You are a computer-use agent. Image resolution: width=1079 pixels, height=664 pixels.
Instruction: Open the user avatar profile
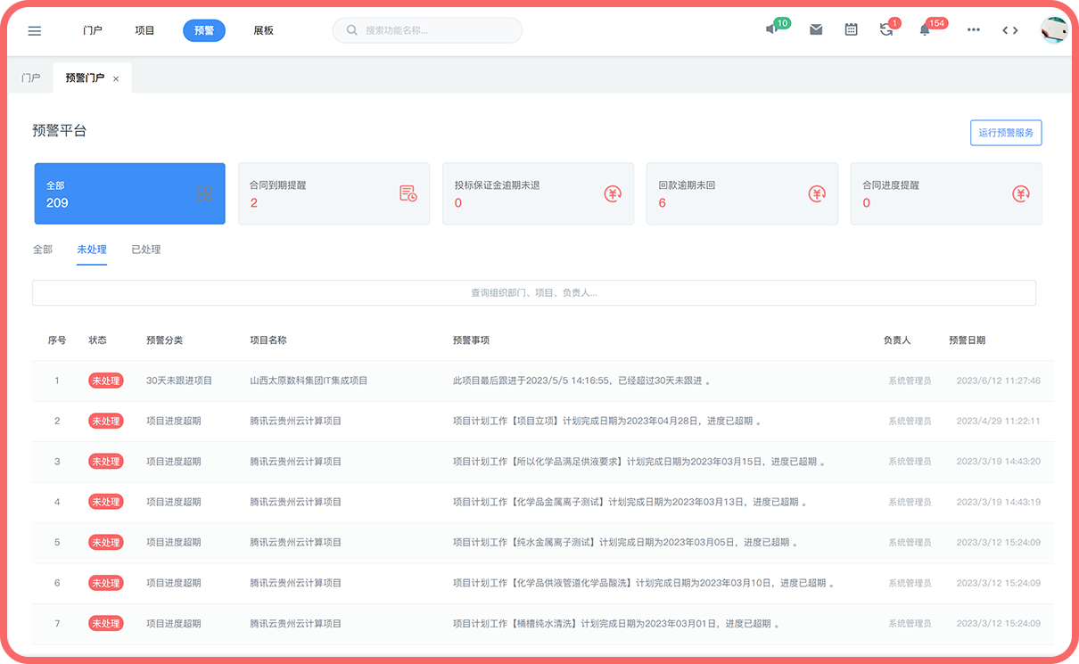(x=1054, y=29)
